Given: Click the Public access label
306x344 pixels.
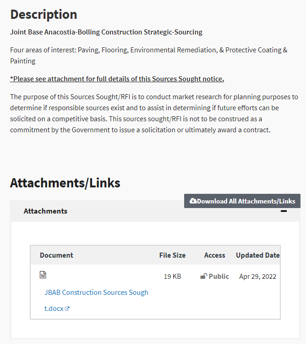Looking at the screenshot, I should tap(219, 276).
